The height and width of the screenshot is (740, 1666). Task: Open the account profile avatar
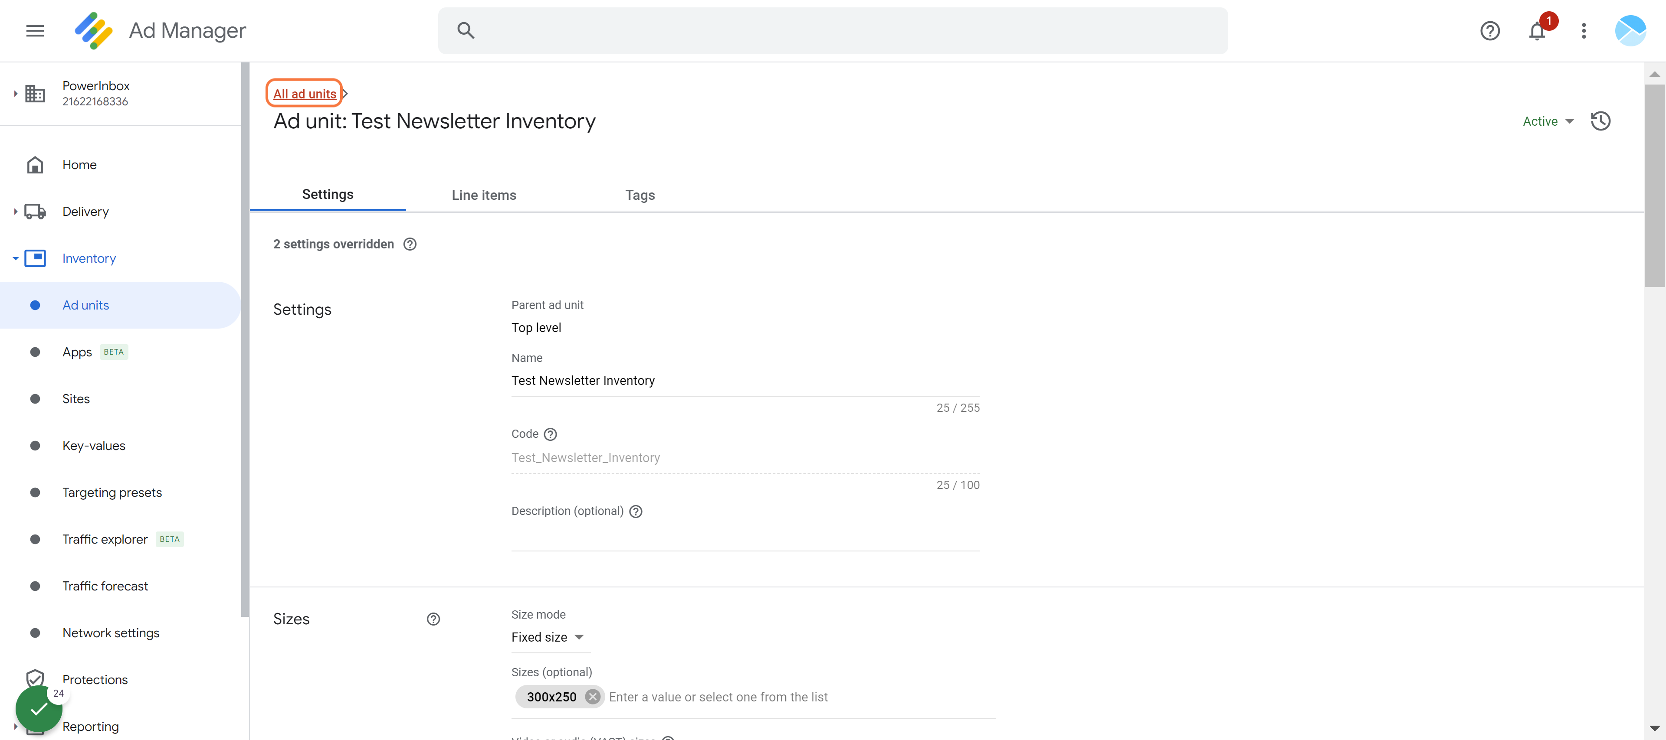pos(1630,30)
